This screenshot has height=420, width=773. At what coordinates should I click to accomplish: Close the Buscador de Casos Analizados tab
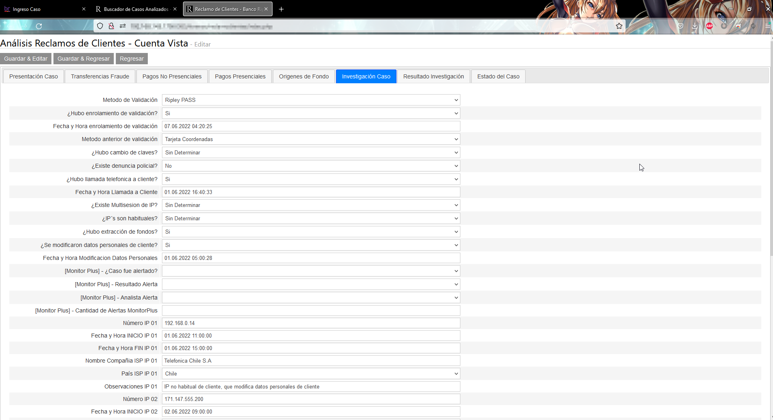pos(175,9)
